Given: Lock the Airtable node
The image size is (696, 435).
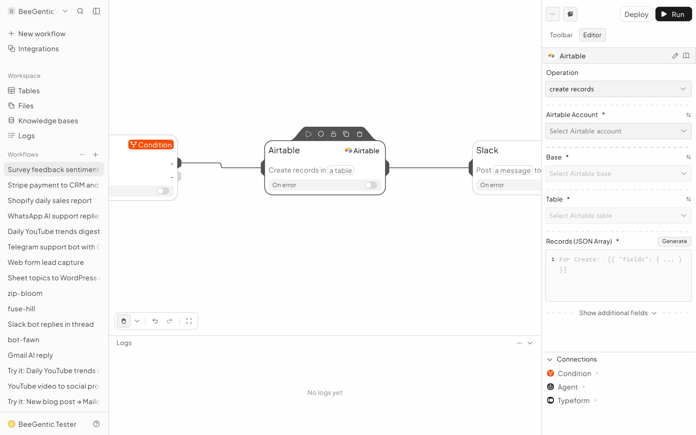Looking at the screenshot, I should click(x=333, y=134).
